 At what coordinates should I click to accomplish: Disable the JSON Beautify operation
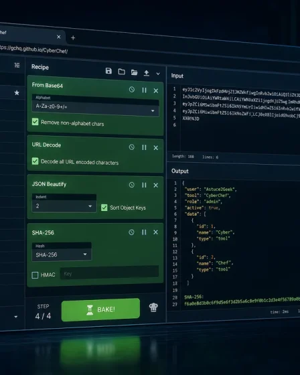coord(131,185)
